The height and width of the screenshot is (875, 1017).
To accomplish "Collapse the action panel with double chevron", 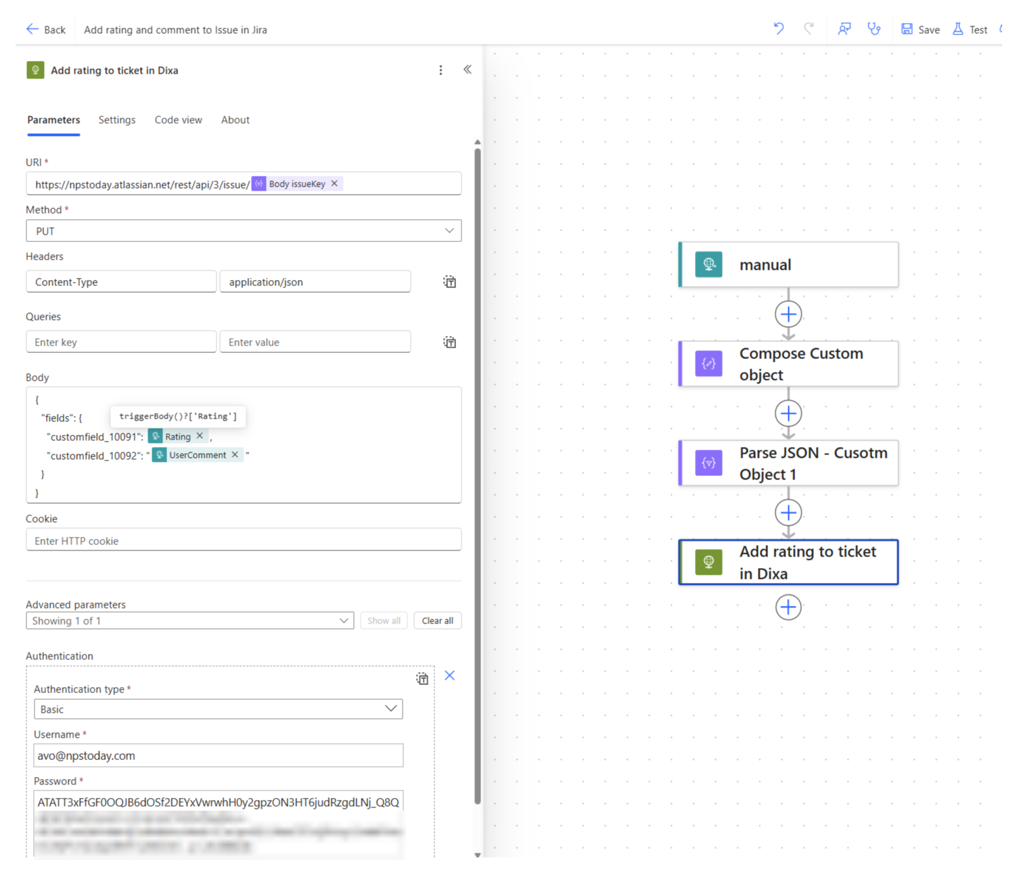I will point(468,70).
